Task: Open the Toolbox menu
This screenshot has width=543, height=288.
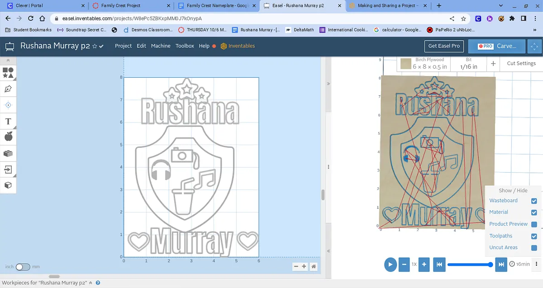Action: (185, 46)
